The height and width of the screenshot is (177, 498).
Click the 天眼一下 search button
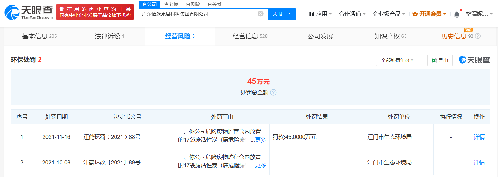[282, 14]
